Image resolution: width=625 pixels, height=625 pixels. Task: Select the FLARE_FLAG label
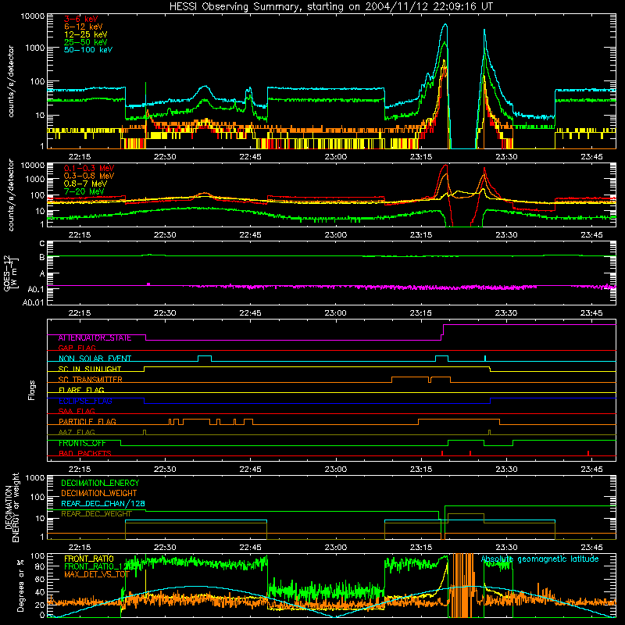(x=81, y=390)
